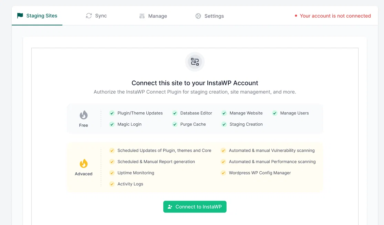The width and height of the screenshot is (384, 225).
Task: Click the green check beside Plugin/Theme Updates
Action: coord(112,113)
